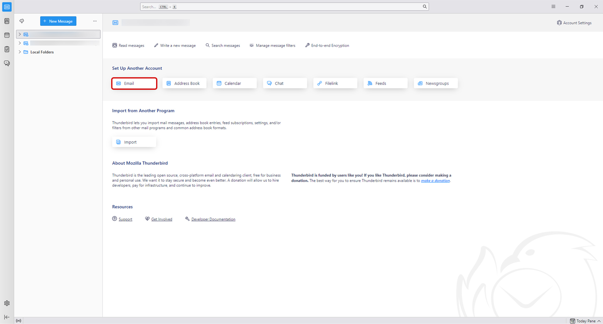
Task: Open Settings gear icon
Action: pos(7,303)
